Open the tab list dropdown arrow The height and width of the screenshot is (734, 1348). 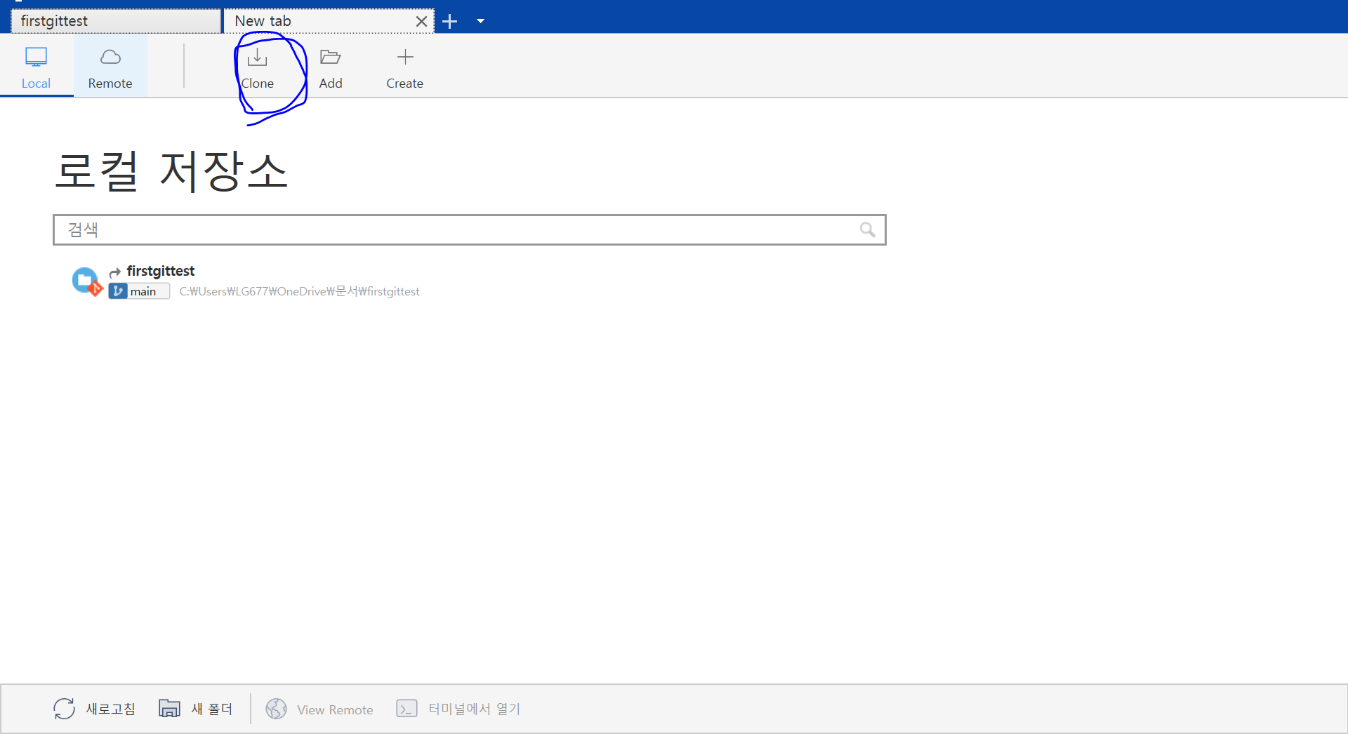pos(481,22)
